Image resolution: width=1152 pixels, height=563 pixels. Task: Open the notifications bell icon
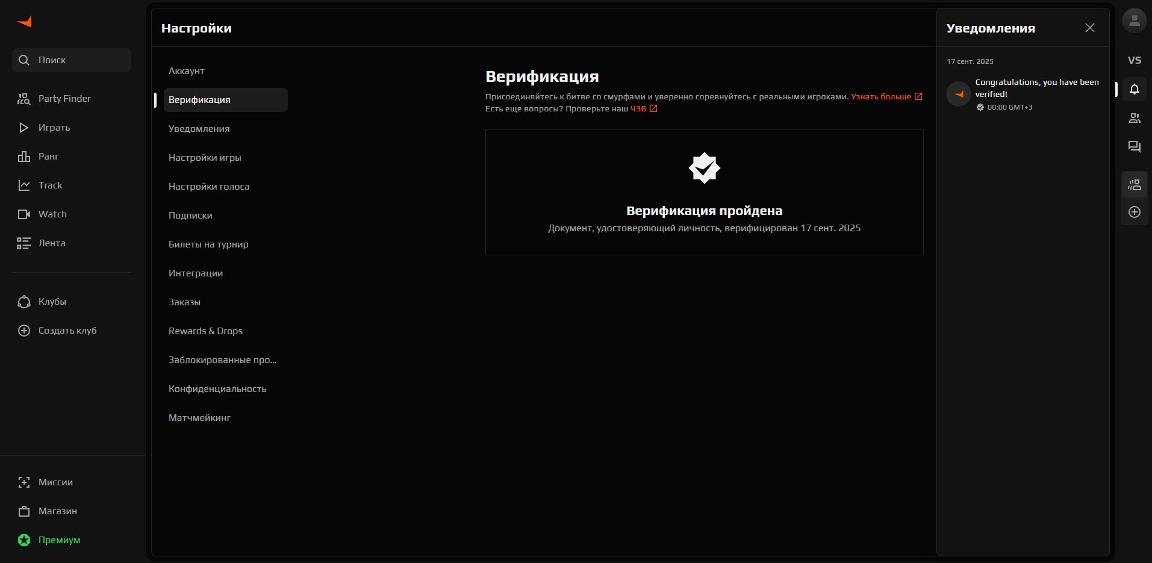[1134, 89]
